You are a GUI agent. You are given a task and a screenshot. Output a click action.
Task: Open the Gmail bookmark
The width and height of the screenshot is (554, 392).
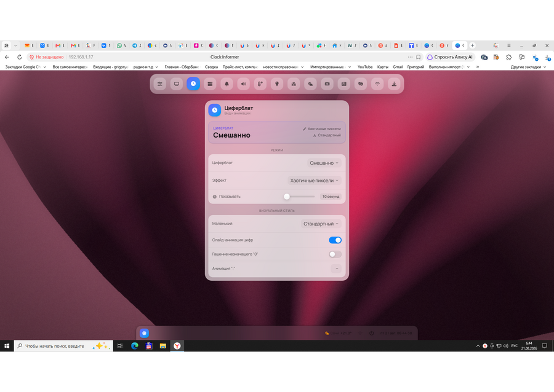pyautogui.click(x=398, y=67)
